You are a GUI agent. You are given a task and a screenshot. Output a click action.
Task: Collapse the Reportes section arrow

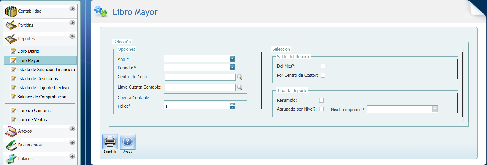[x=72, y=36]
